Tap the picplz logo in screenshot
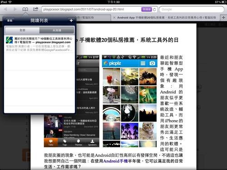The width and height of the screenshot is (227, 170). pos(112,63)
